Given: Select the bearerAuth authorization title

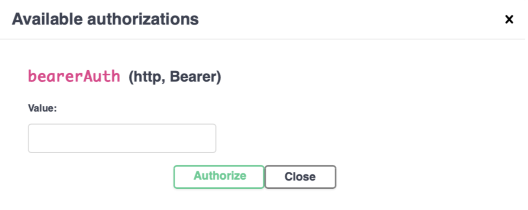Looking at the screenshot, I should (x=74, y=76).
